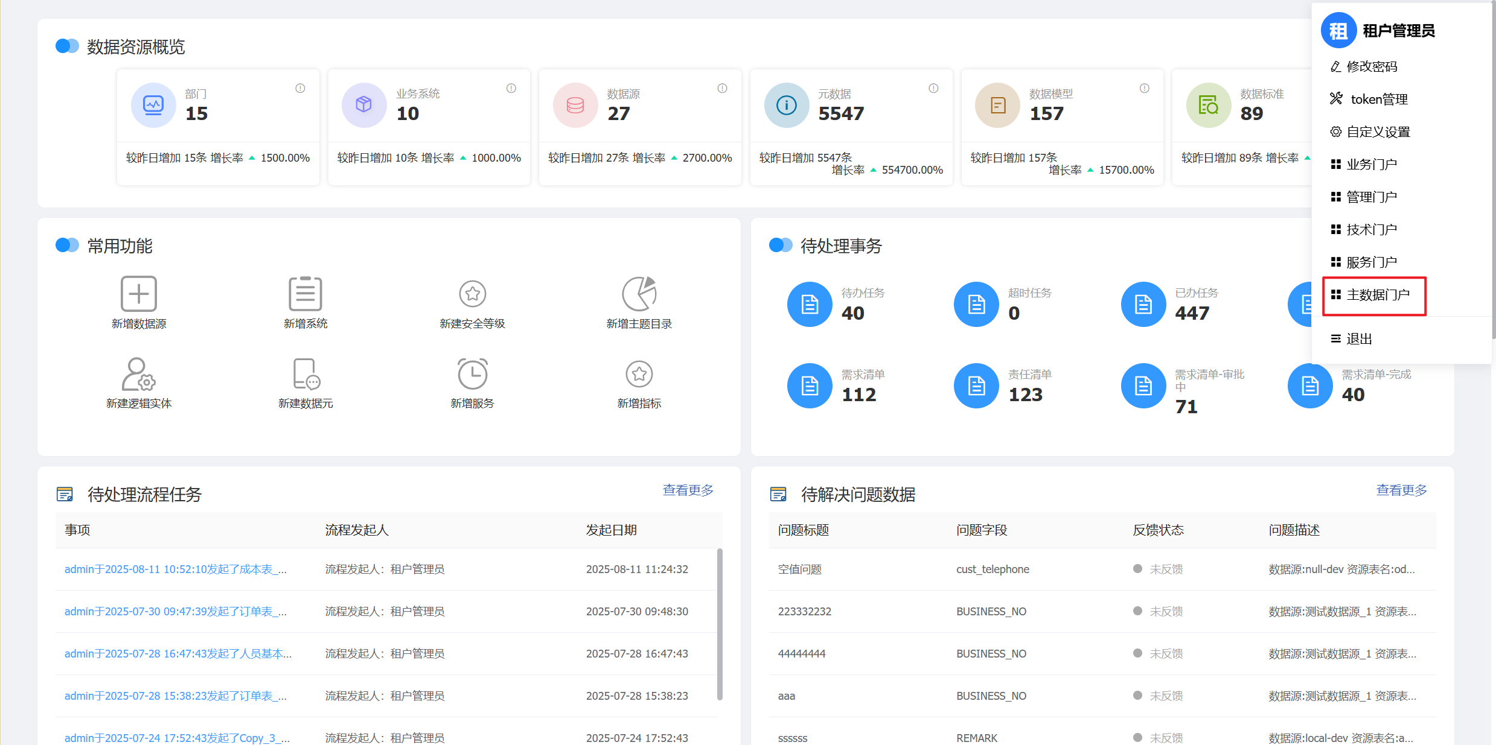Select 修改密码 in the user menu
The height and width of the screenshot is (745, 1496).
[1371, 66]
